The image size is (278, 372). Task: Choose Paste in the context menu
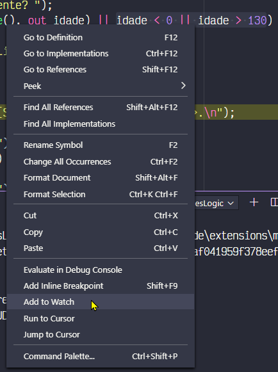[101, 248]
